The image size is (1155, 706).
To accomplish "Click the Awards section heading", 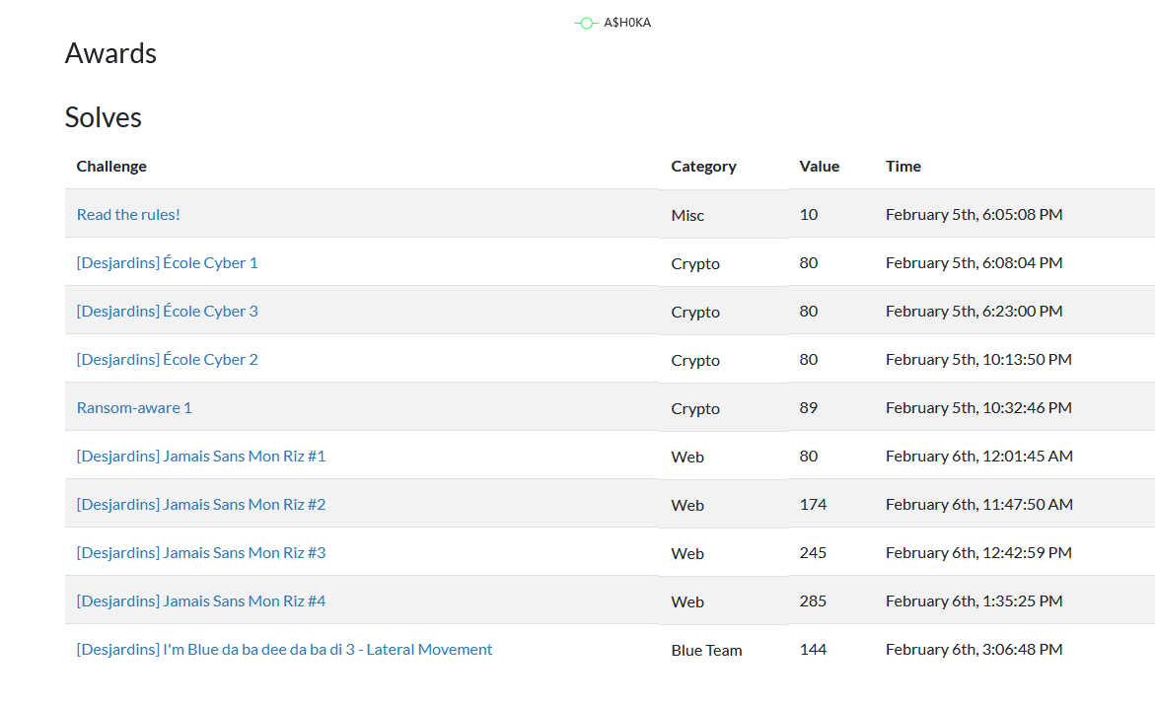I will 110,53.
